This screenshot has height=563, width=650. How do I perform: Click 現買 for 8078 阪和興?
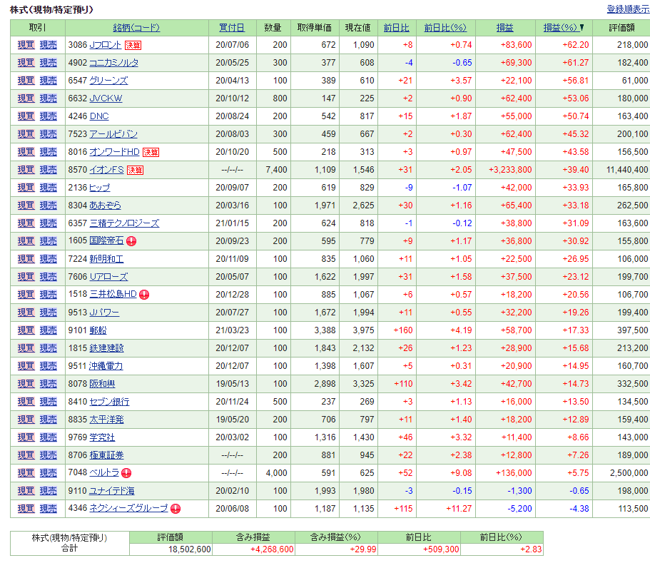(26, 383)
